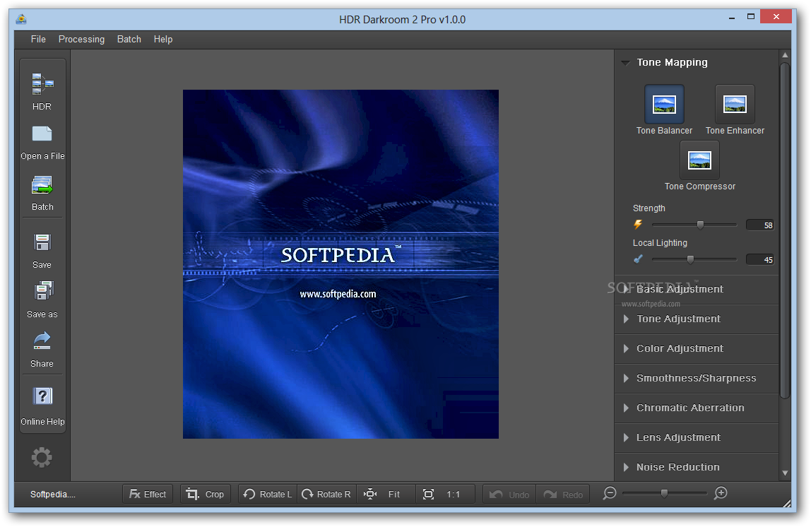
Task: Open the File menu
Action: (x=38, y=40)
